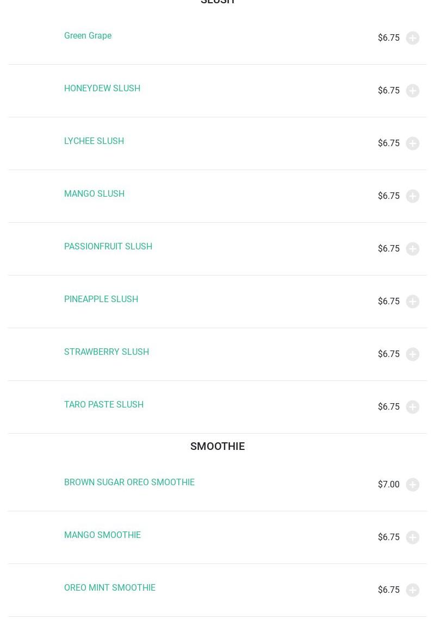Tap plus icon next to Pineapple Slush
Screen dimensions: 435x620
click(413, 302)
